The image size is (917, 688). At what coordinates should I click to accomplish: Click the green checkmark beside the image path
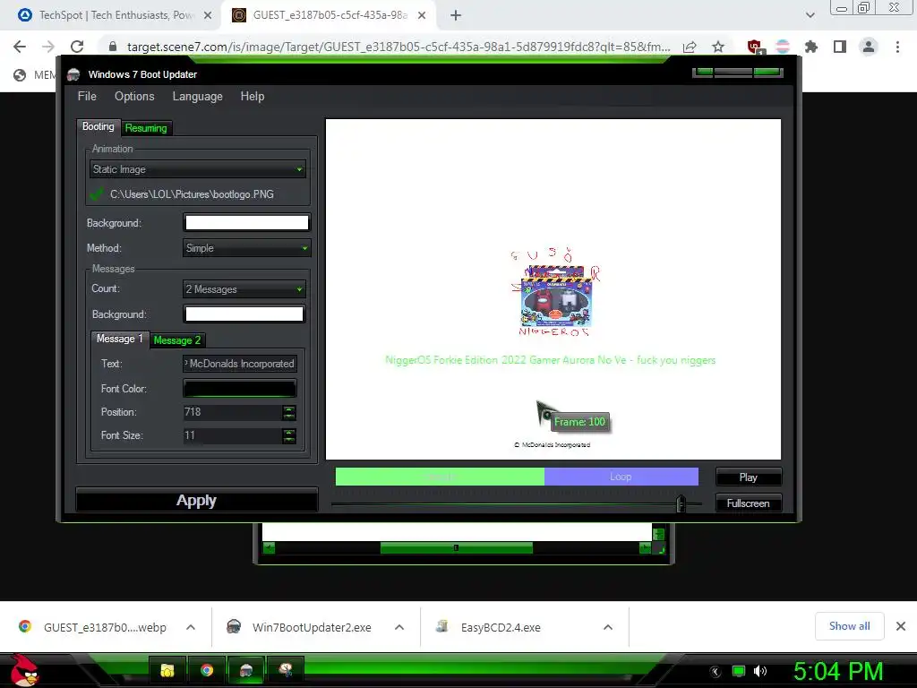(97, 194)
